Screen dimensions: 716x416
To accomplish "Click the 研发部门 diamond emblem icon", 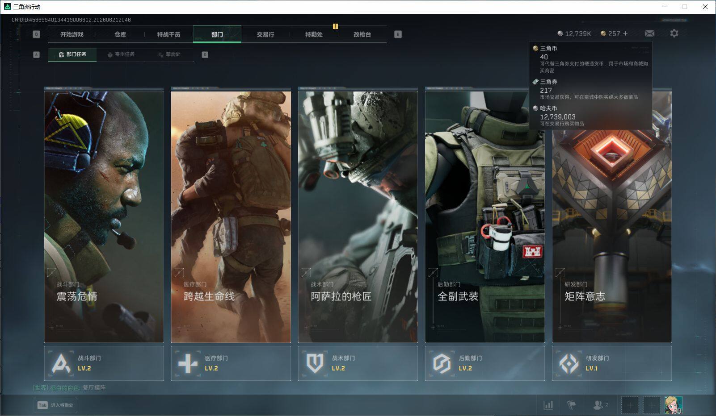I will (x=569, y=363).
